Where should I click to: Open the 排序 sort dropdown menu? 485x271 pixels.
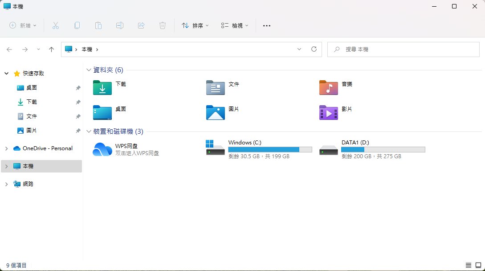[x=195, y=25]
